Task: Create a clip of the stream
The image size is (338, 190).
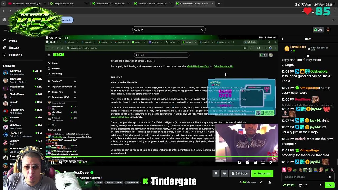Action: point(247,162)
